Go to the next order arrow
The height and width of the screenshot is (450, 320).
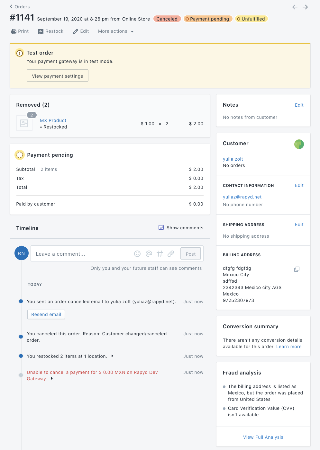click(305, 7)
